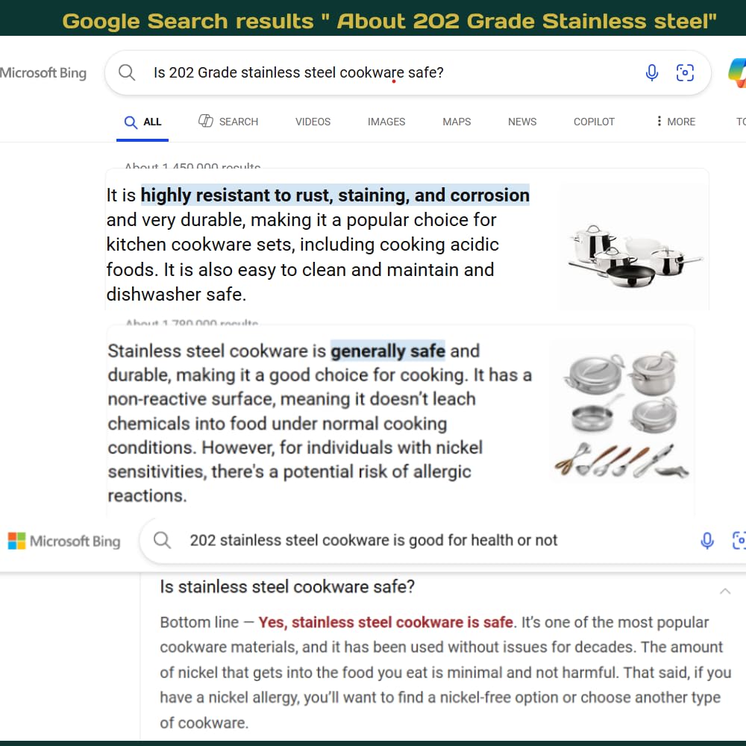Click the lower Microsoft Bing logo
Image resolution: width=746 pixels, height=746 pixels.
64,541
